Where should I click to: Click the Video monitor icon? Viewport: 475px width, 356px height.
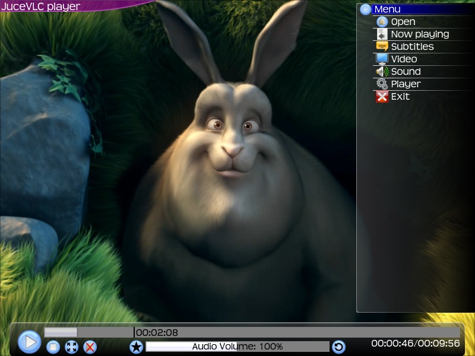(x=382, y=59)
